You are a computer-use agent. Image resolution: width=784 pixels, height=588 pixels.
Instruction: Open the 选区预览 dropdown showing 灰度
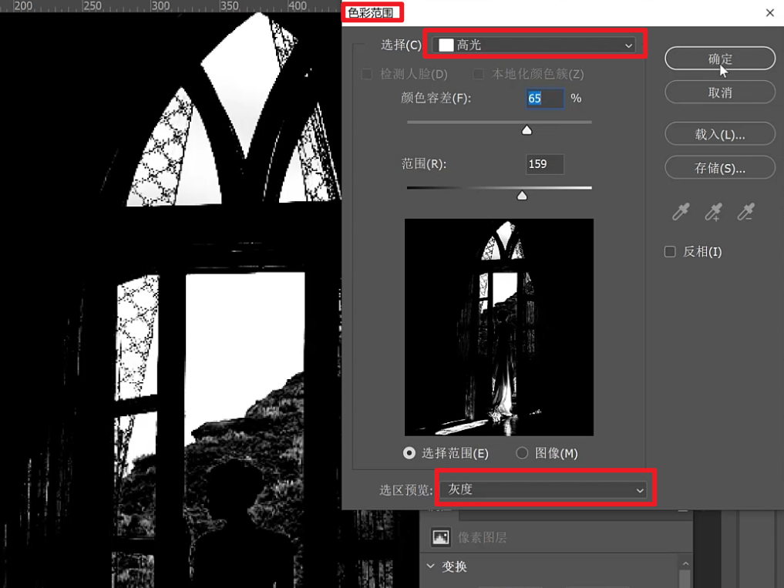(544, 489)
